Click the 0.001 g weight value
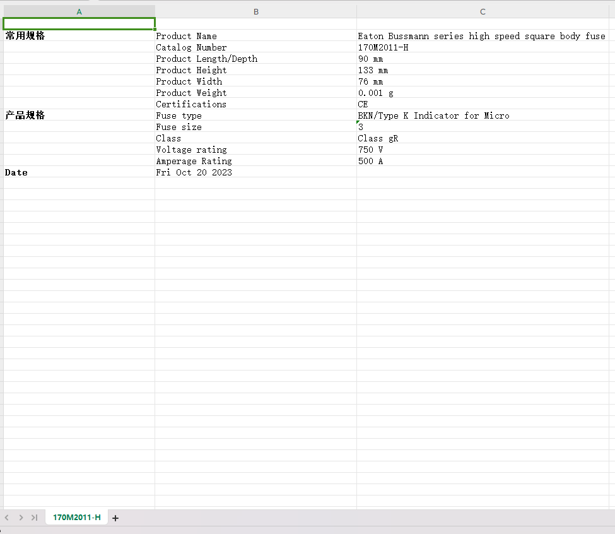Viewport: 615px width, 534px height. pos(483,93)
